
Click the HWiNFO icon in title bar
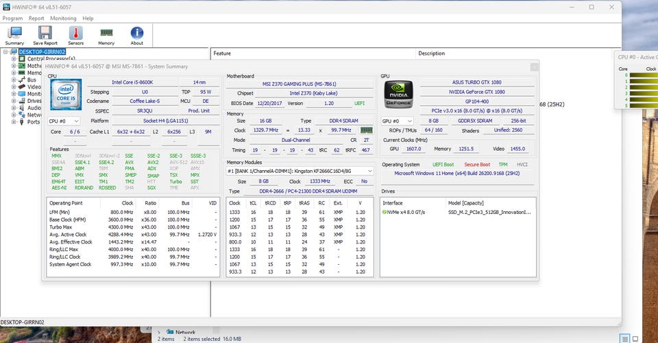tap(6, 7)
